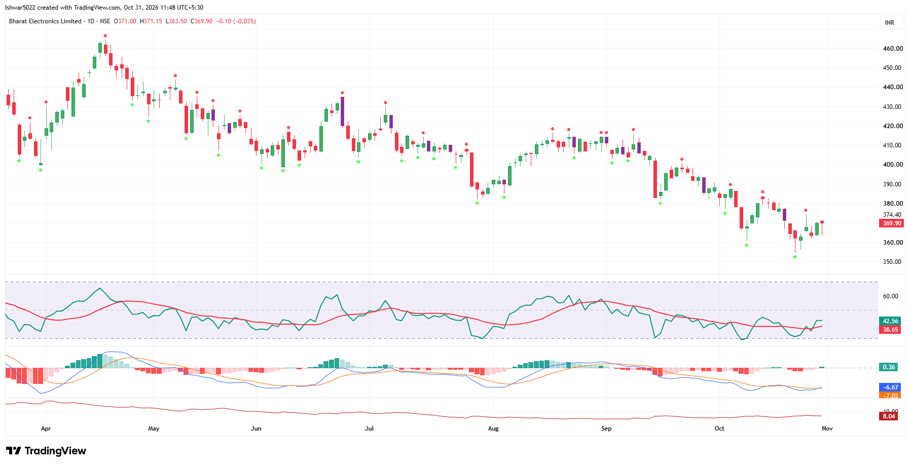
Task: Click the green RSI value label 42.56
Action: click(890, 321)
